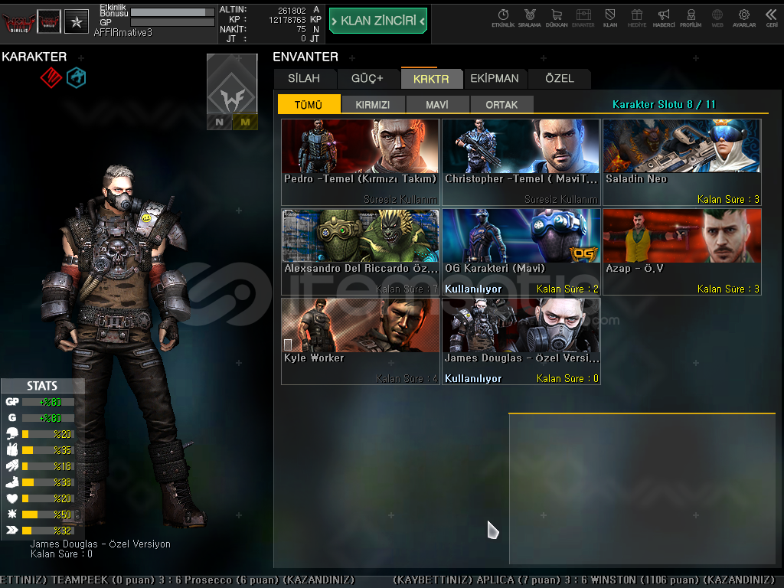Click the GP +%80 stat row
This screenshot has width=784, height=588.
[x=40, y=401]
